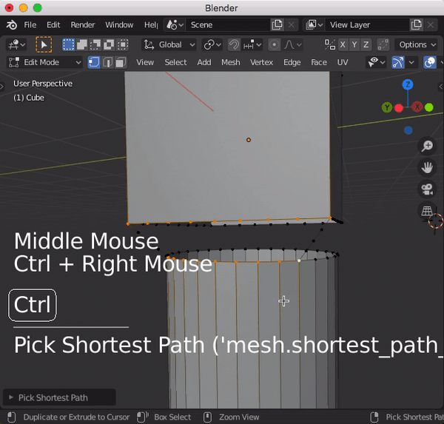Toggle proportional editing

pos(274,44)
